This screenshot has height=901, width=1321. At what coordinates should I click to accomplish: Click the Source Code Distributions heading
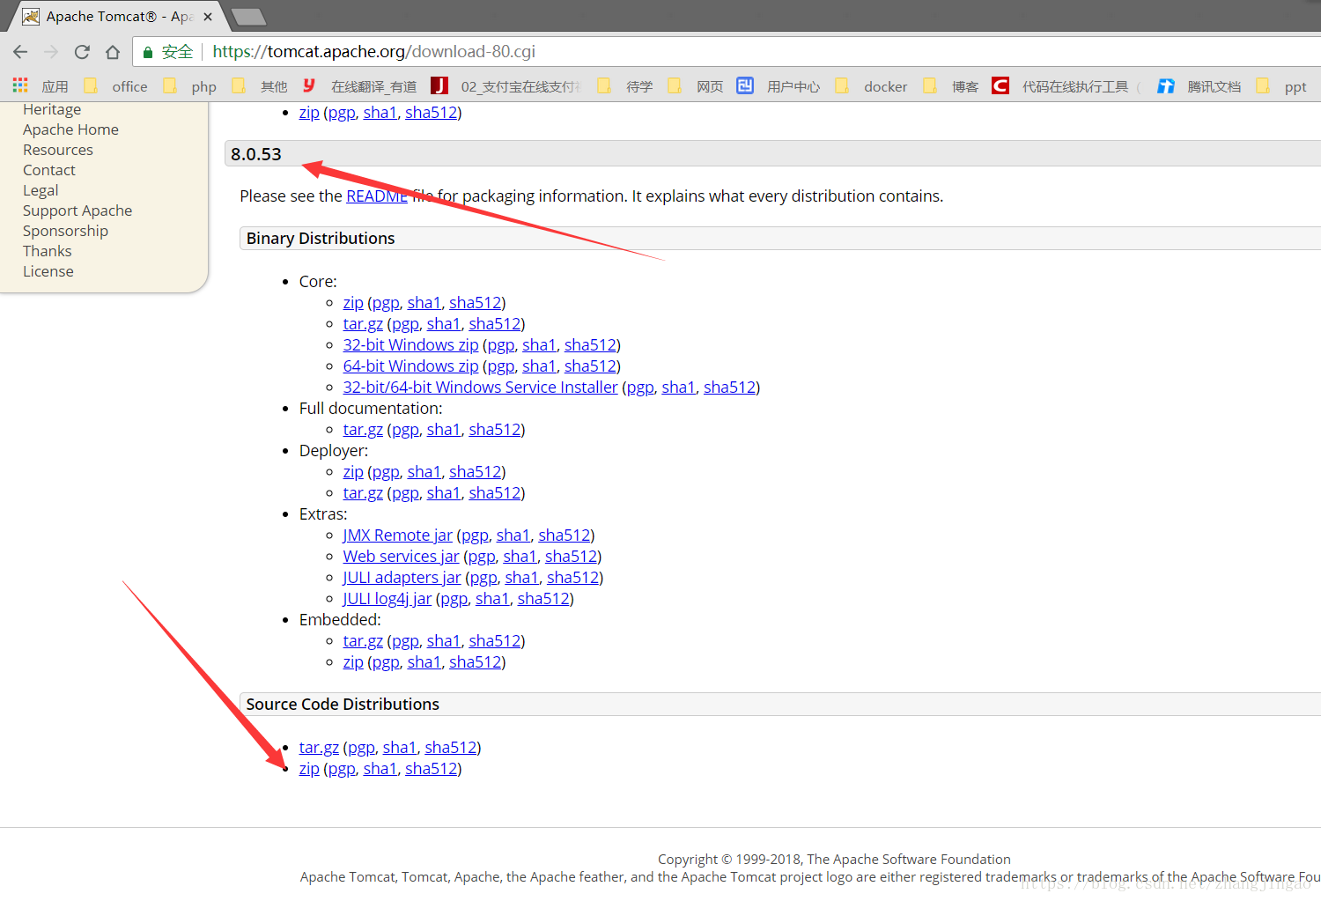343,705
